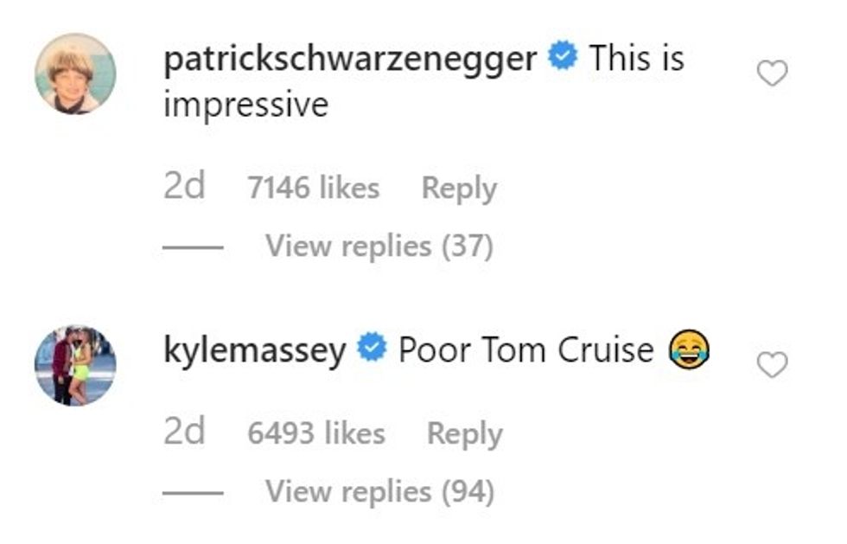
Task: Click the line beside View replies (37)
Action: pos(193,247)
